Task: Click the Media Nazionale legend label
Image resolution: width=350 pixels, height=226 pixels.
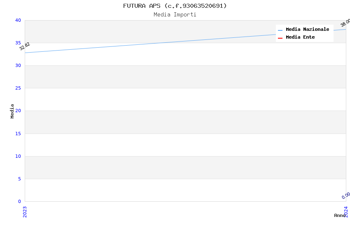Action: pyautogui.click(x=307, y=30)
